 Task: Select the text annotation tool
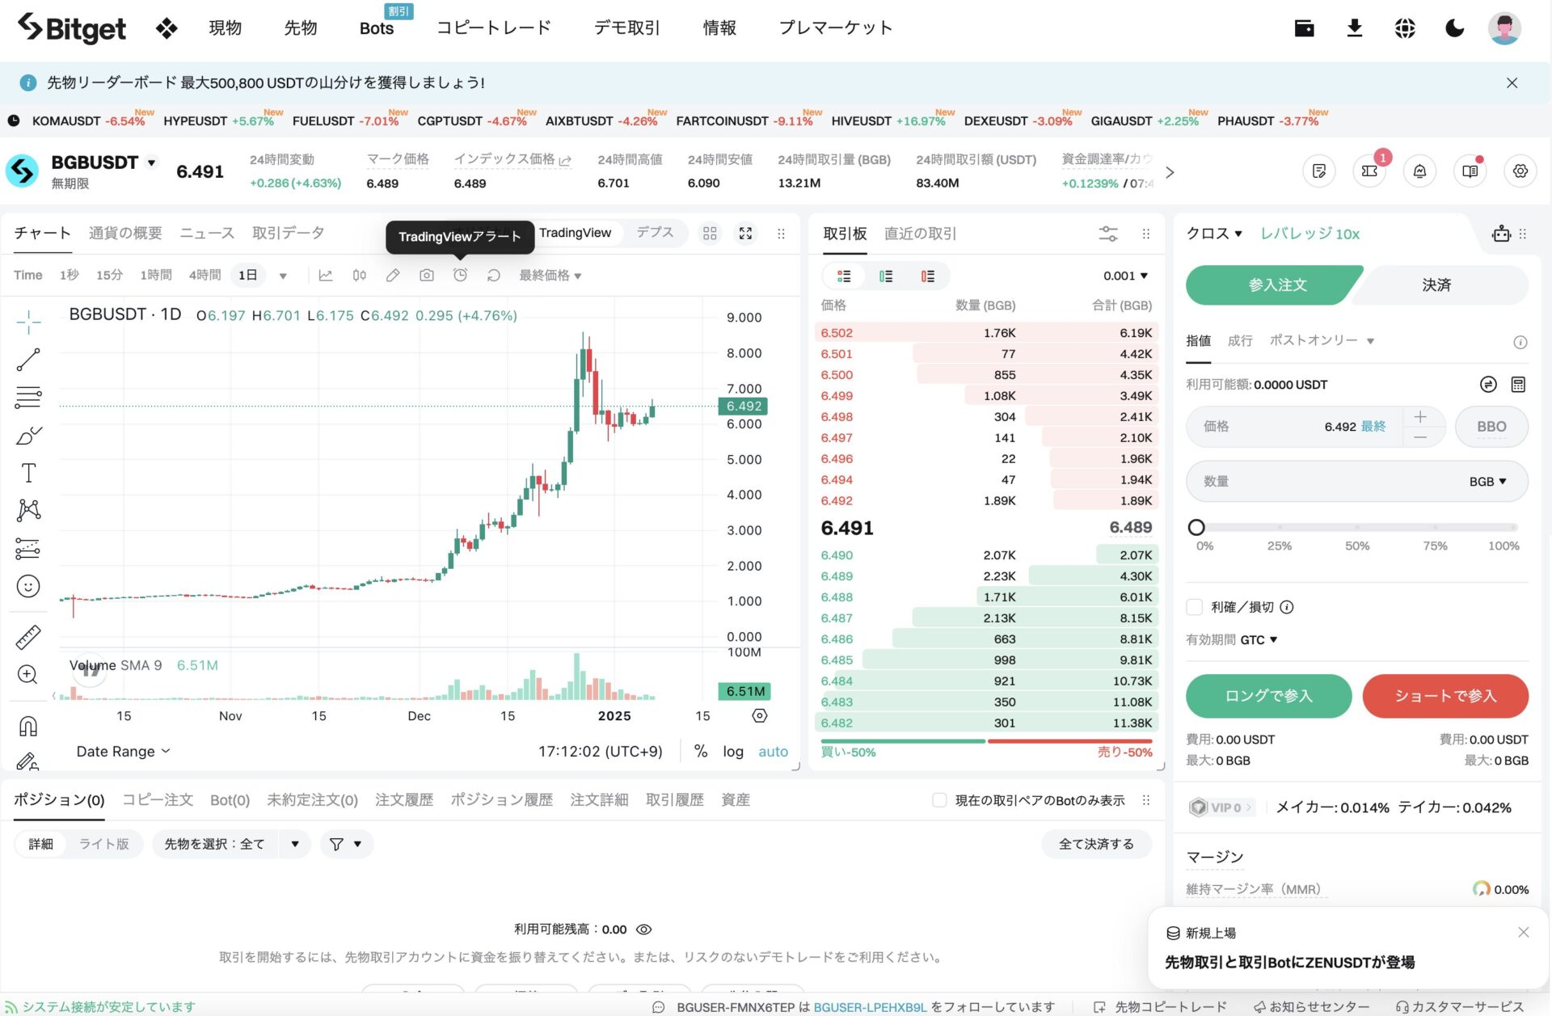tap(28, 474)
